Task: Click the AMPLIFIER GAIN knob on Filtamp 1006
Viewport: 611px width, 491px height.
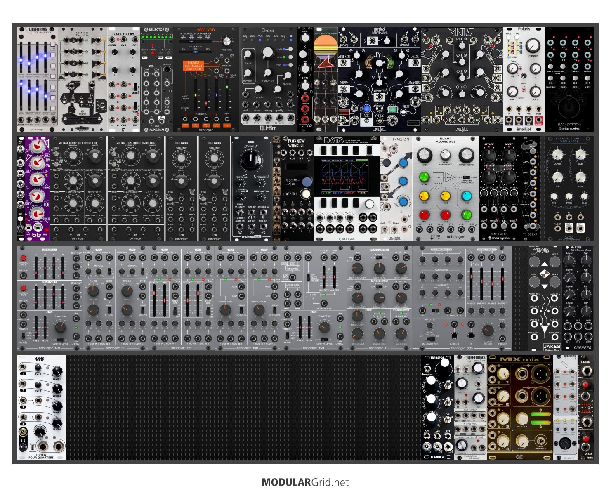Action: pos(466,155)
